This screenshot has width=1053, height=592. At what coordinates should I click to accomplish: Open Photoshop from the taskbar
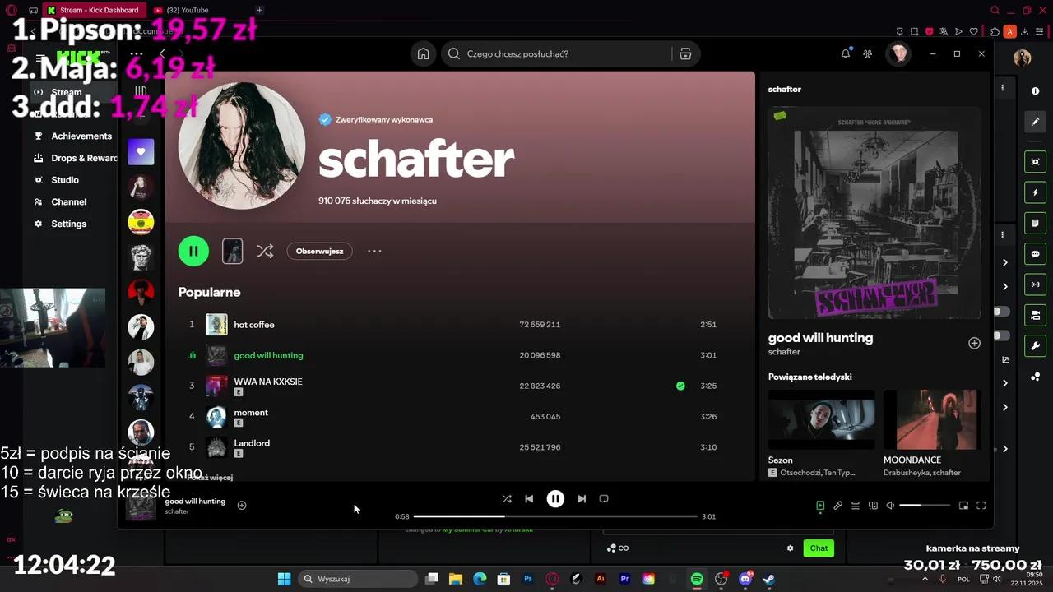pos(528,579)
